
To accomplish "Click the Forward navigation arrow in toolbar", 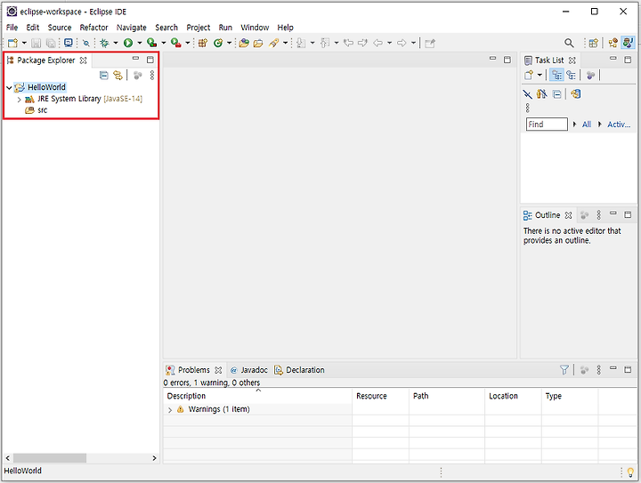I will [x=402, y=43].
